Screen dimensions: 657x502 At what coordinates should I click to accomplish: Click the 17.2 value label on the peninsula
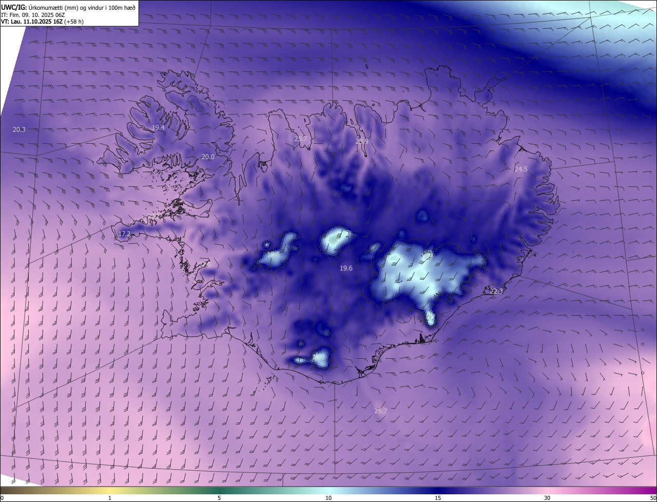point(125,234)
